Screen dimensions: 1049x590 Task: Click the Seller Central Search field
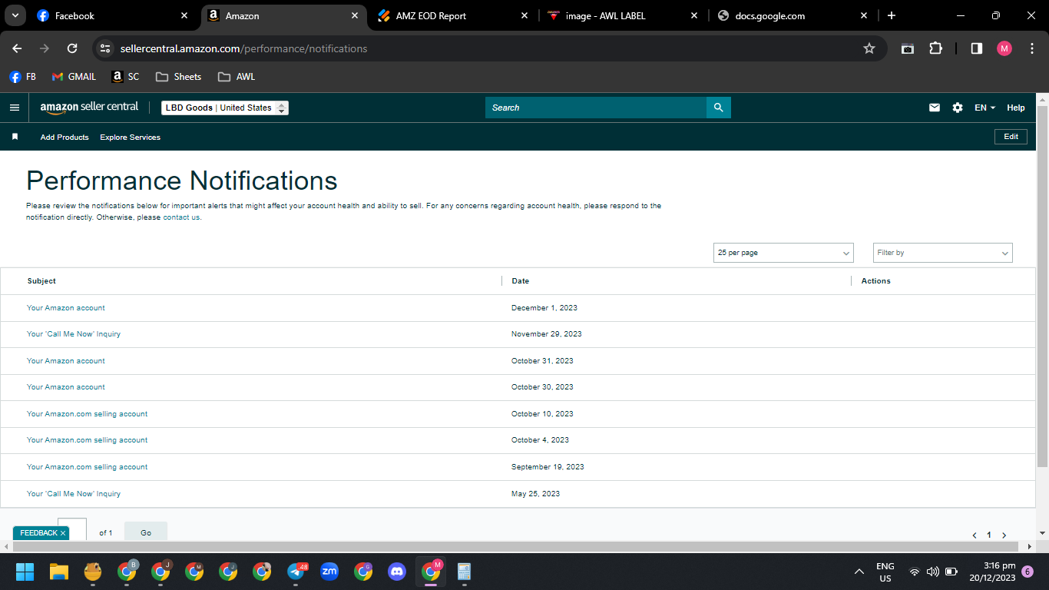tap(596, 108)
